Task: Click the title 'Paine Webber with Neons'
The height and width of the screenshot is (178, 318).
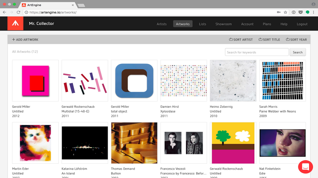Action: point(277,111)
